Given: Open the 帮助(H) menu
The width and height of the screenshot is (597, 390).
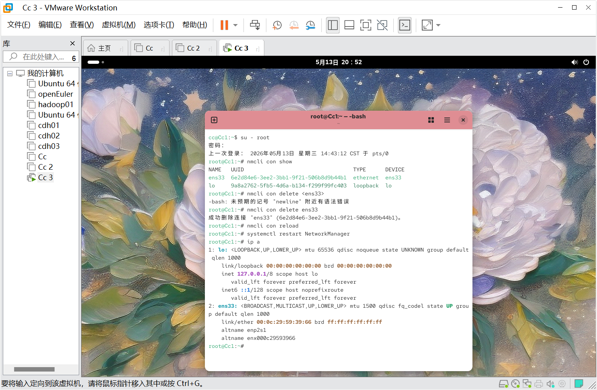Looking at the screenshot, I should pyautogui.click(x=195, y=25).
